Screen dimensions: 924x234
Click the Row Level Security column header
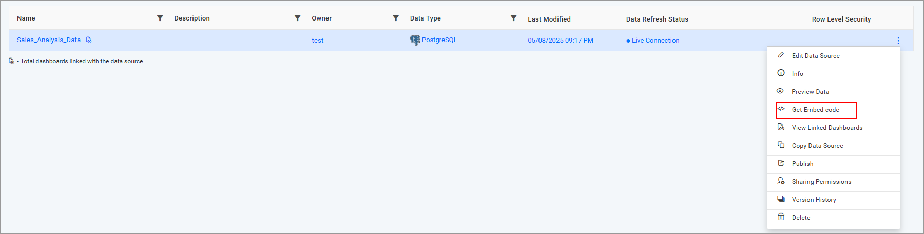[x=841, y=19]
